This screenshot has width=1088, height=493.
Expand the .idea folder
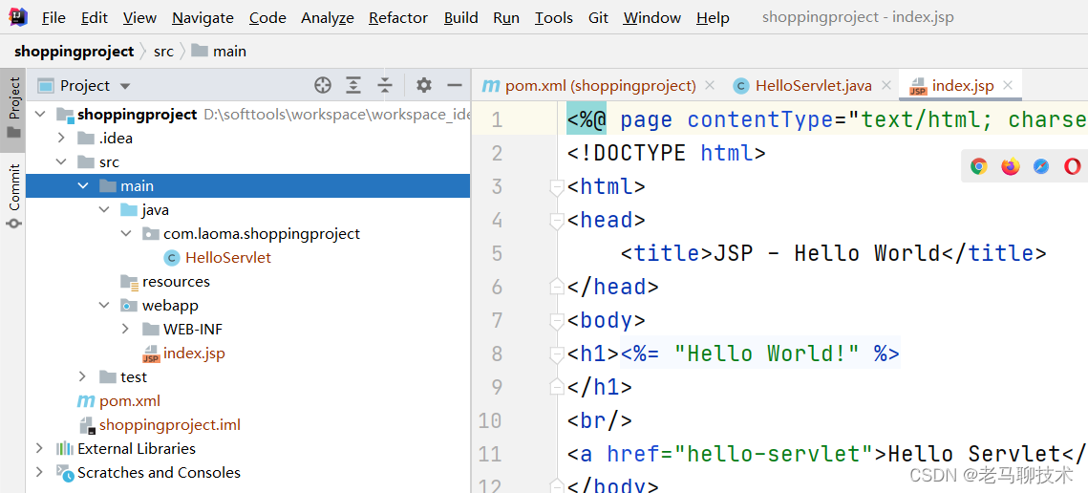coord(62,139)
